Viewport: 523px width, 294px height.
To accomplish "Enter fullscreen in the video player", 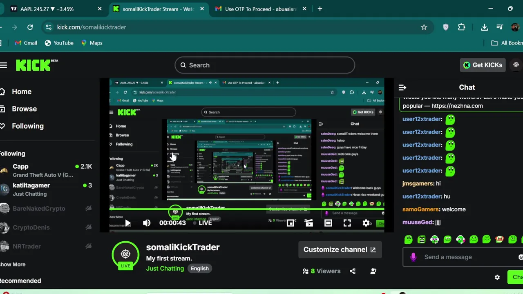I will point(347,223).
